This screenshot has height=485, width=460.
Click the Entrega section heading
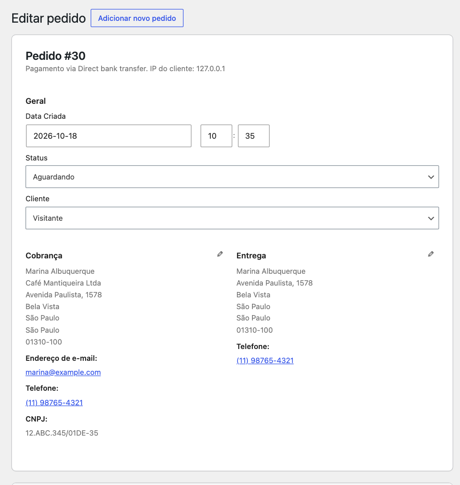click(251, 256)
